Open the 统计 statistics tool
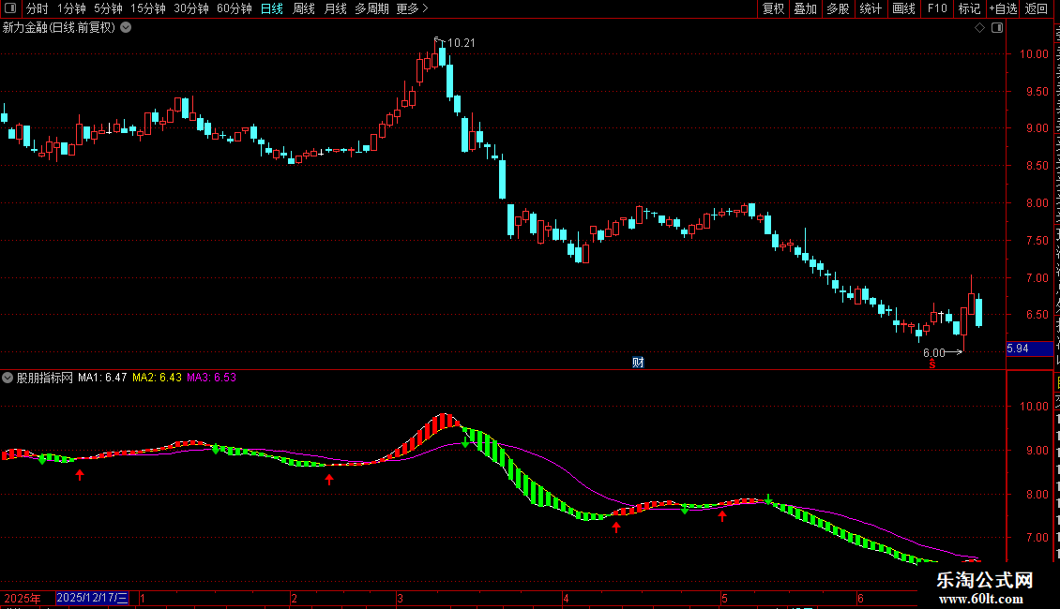 (x=870, y=8)
